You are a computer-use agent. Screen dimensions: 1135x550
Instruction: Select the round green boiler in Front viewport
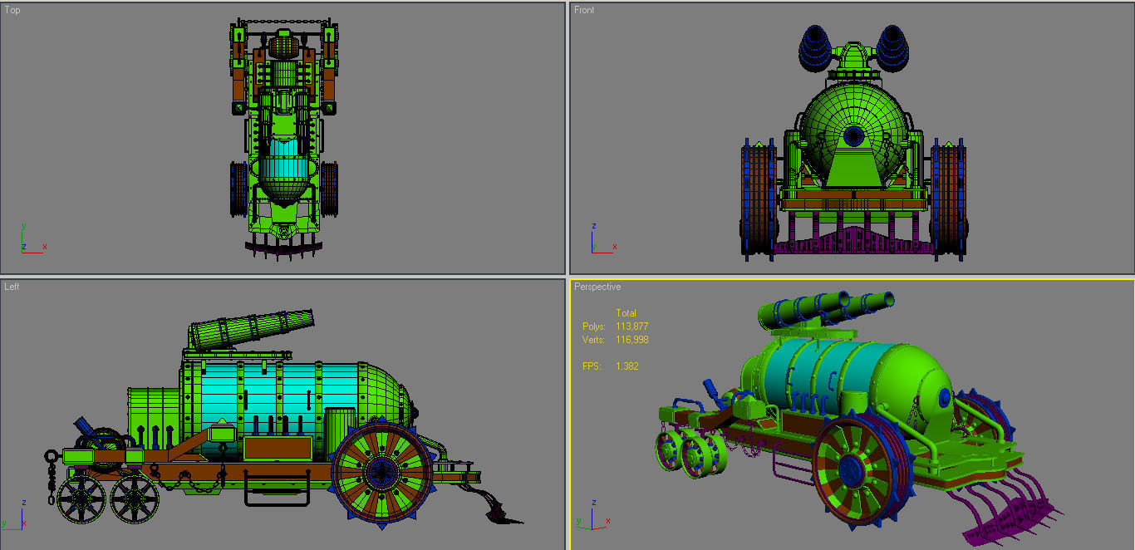coord(853,137)
